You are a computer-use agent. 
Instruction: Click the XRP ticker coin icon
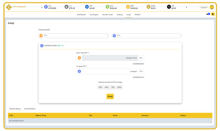[x=87, y=7]
